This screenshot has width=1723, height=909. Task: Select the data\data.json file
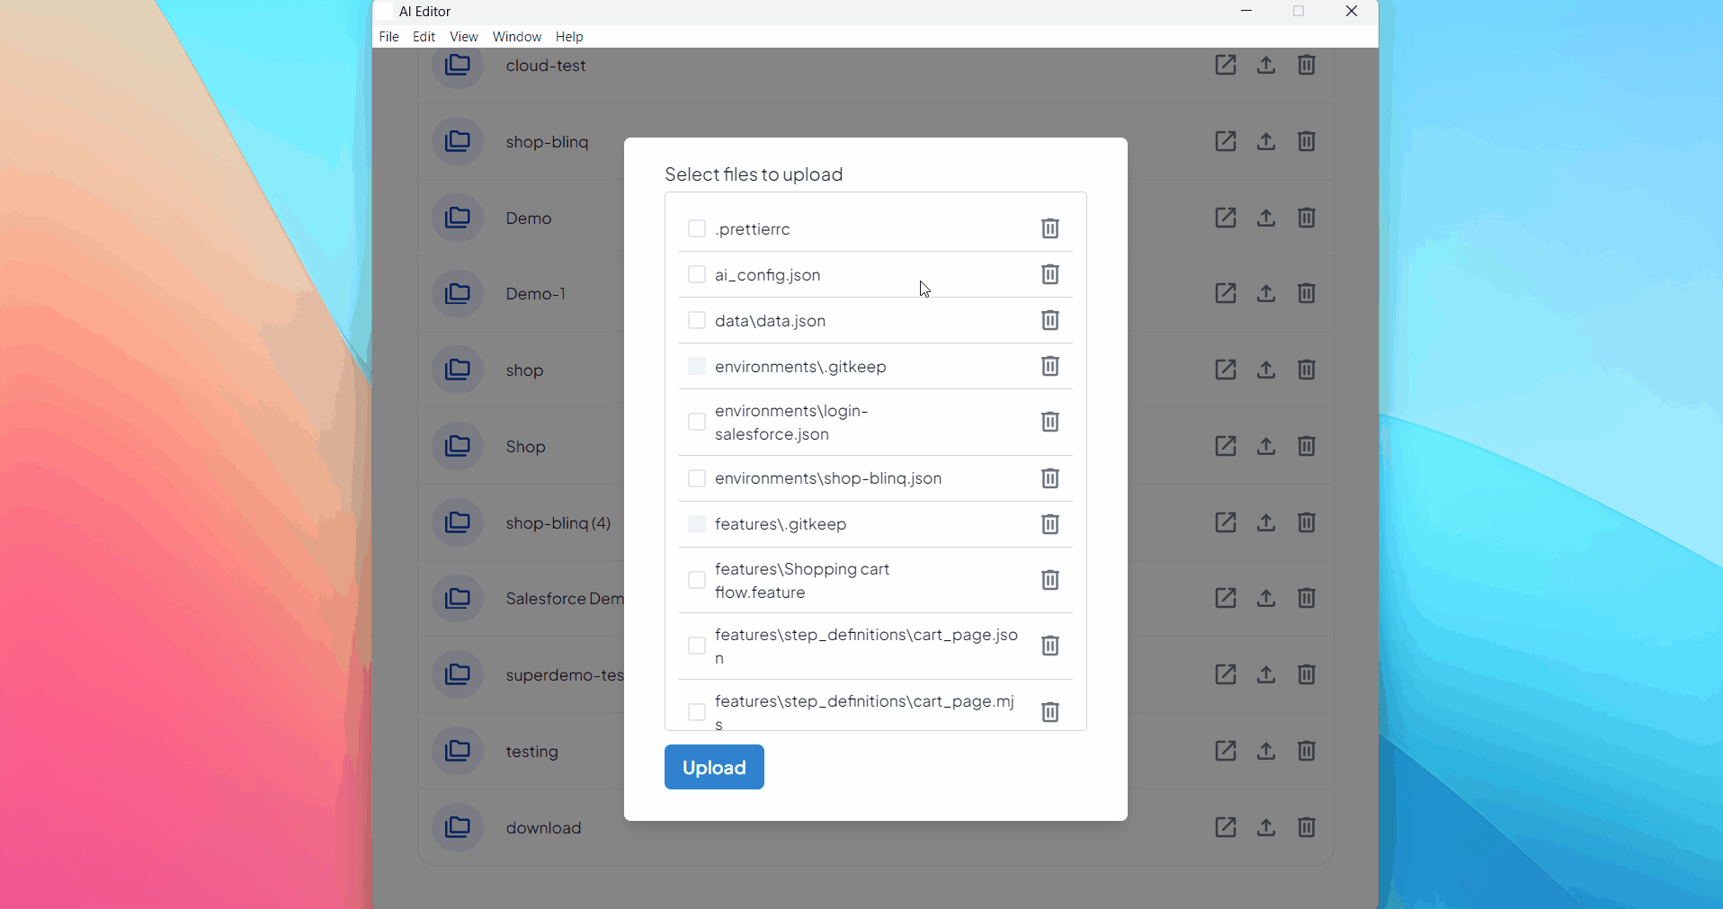pyautogui.click(x=696, y=320)
